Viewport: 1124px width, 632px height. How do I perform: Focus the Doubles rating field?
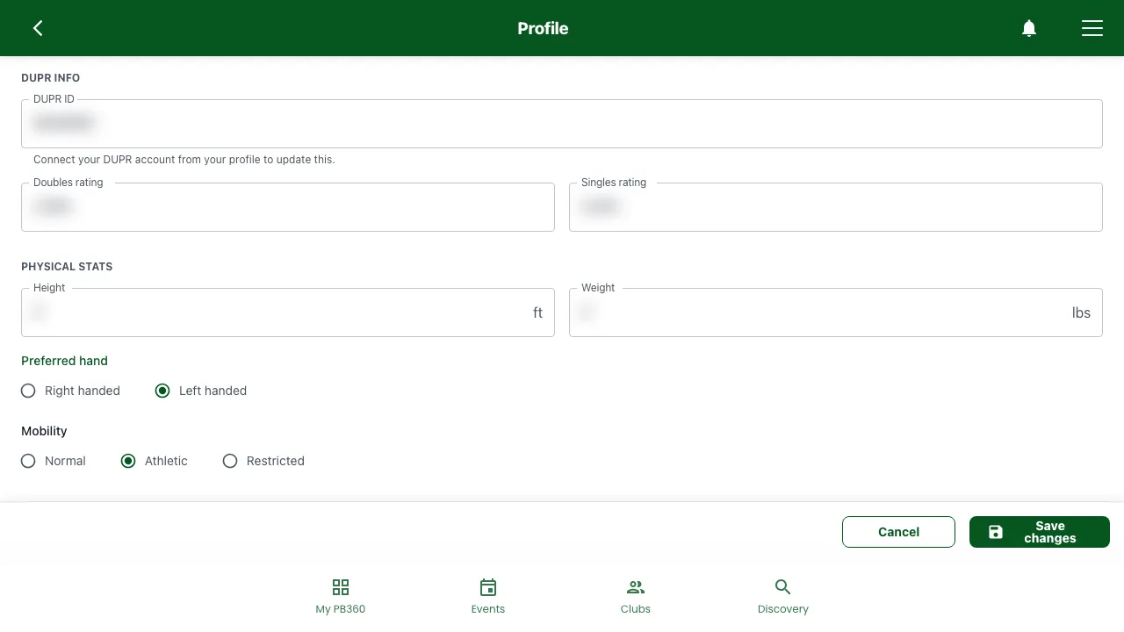click(x=288, y=207)
